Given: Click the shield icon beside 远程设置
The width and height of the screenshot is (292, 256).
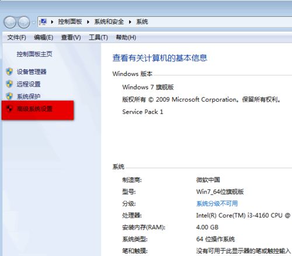Looking at the screenshot, I should tap(9, 84).
